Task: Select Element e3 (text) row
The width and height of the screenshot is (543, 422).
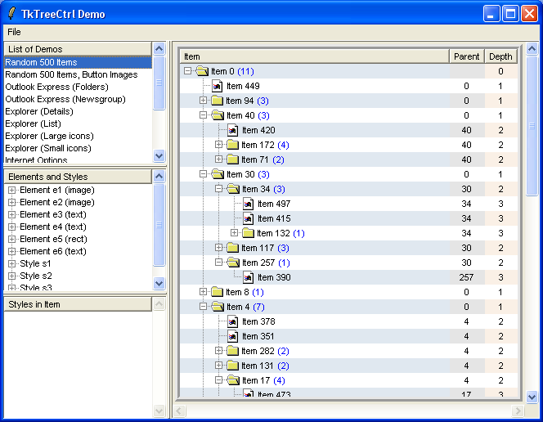Action: tap(78, 214)
